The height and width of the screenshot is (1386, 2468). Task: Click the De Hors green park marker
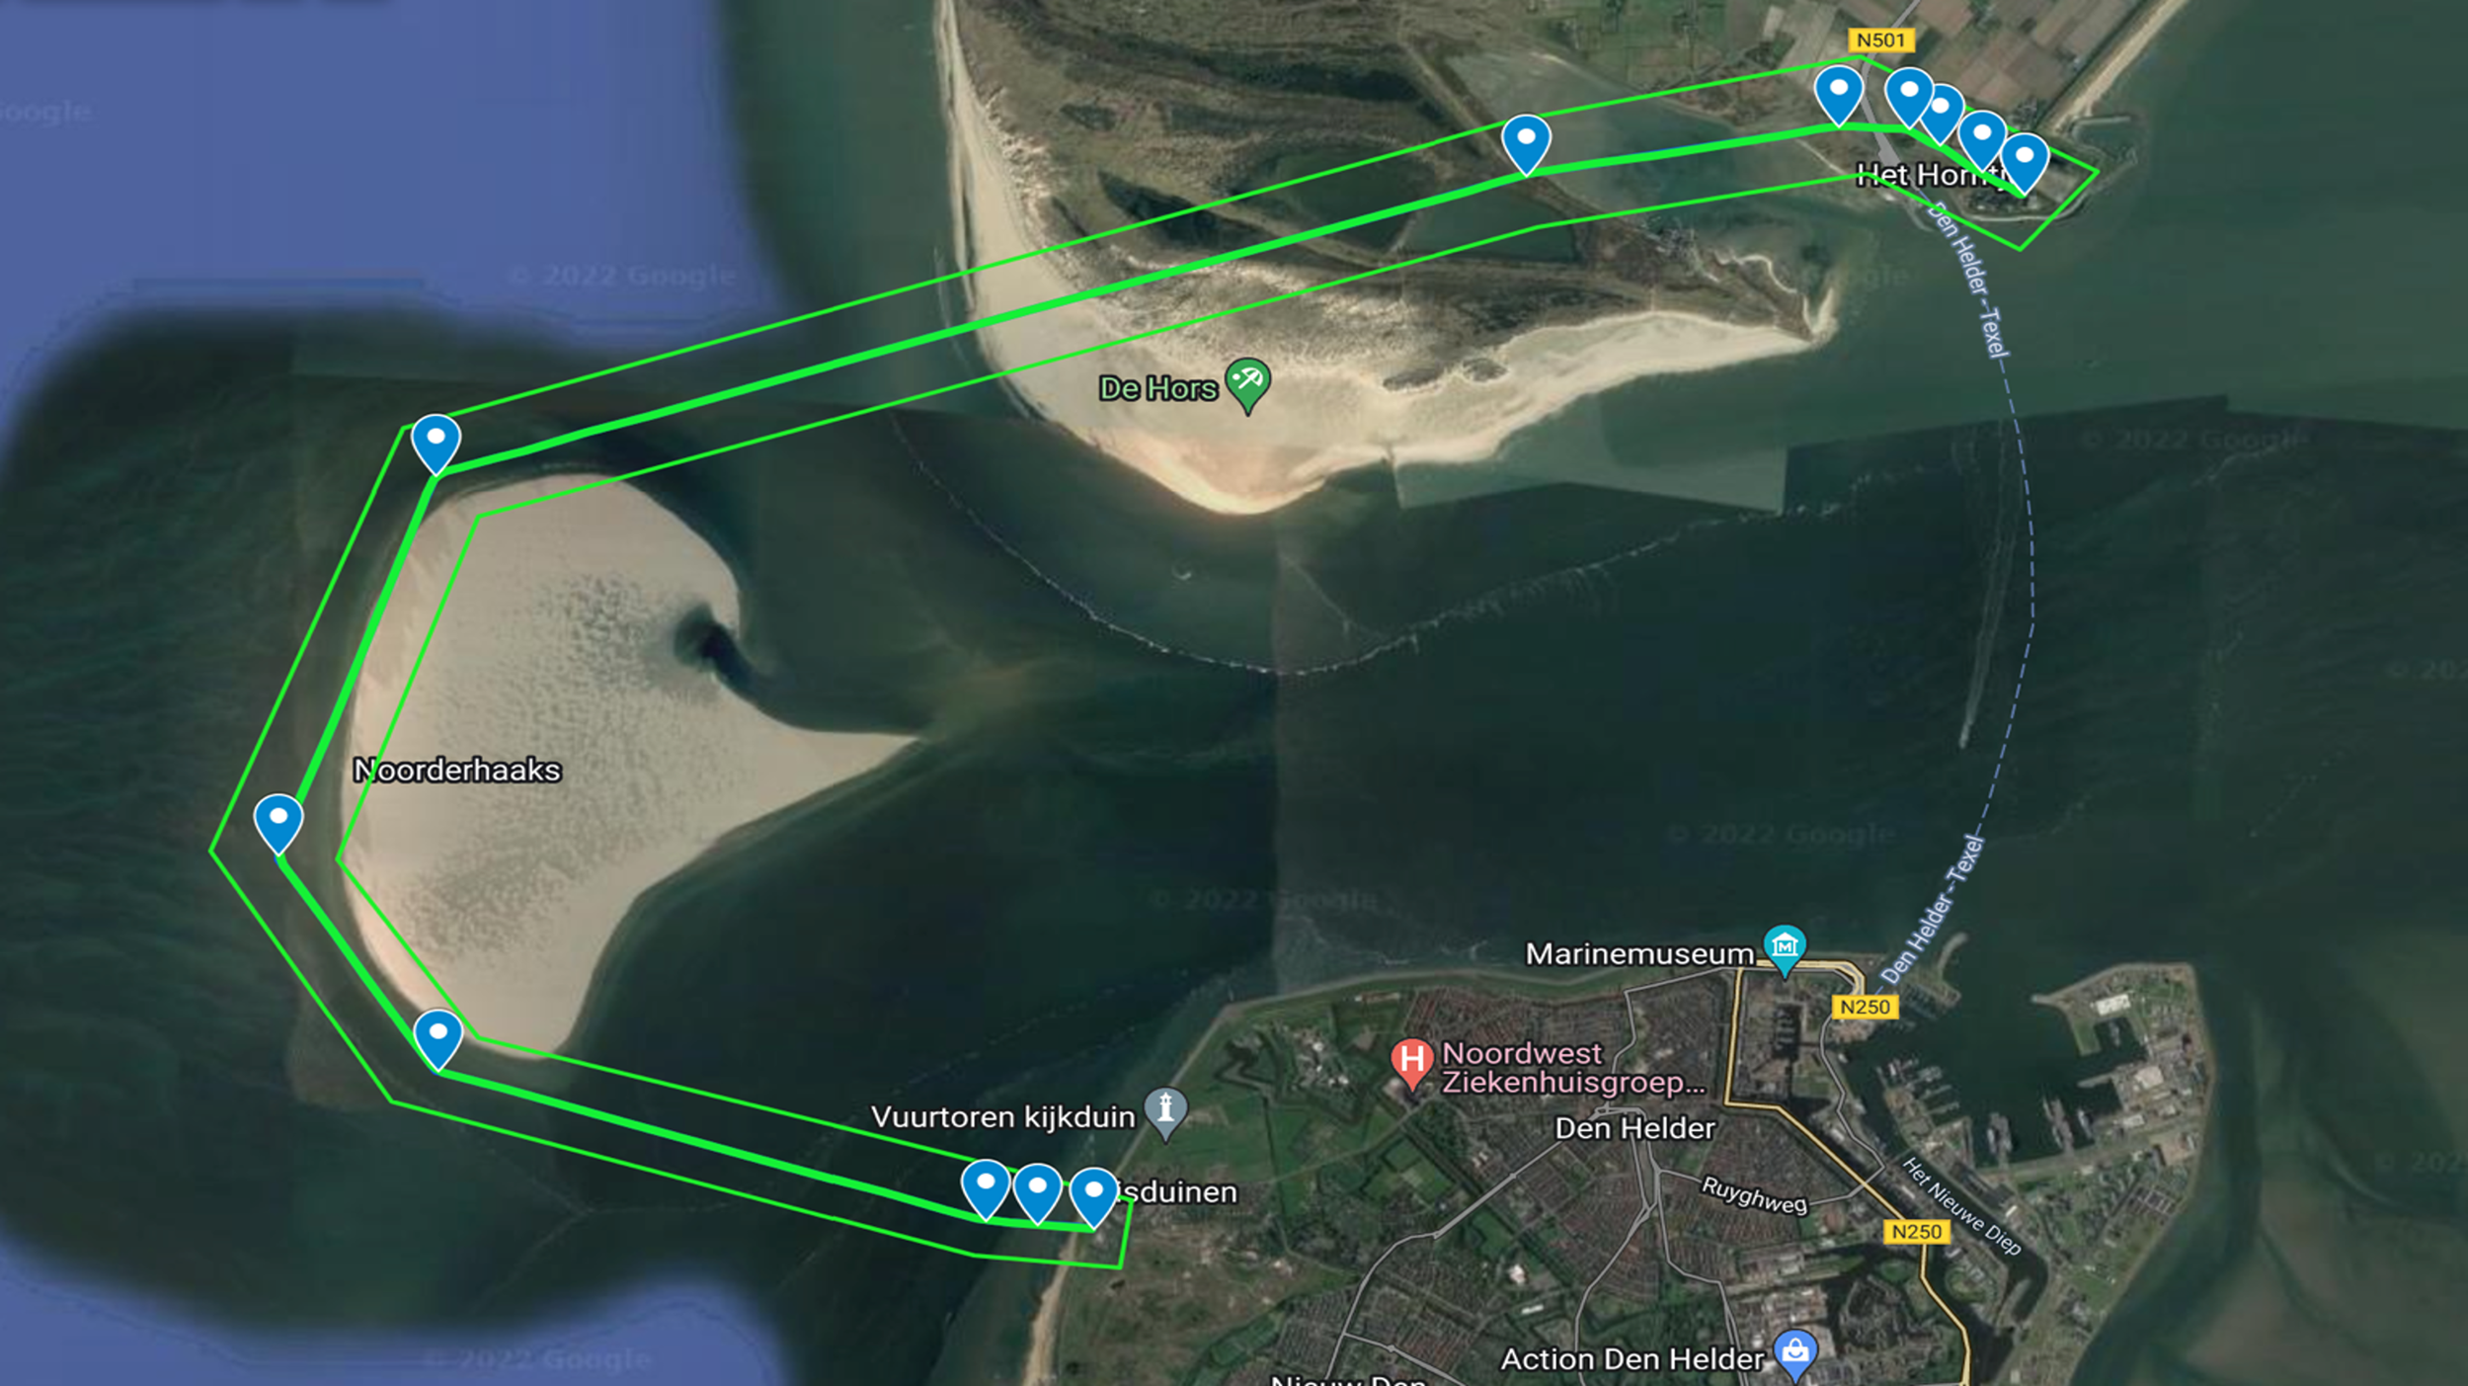coord(1247,384)
